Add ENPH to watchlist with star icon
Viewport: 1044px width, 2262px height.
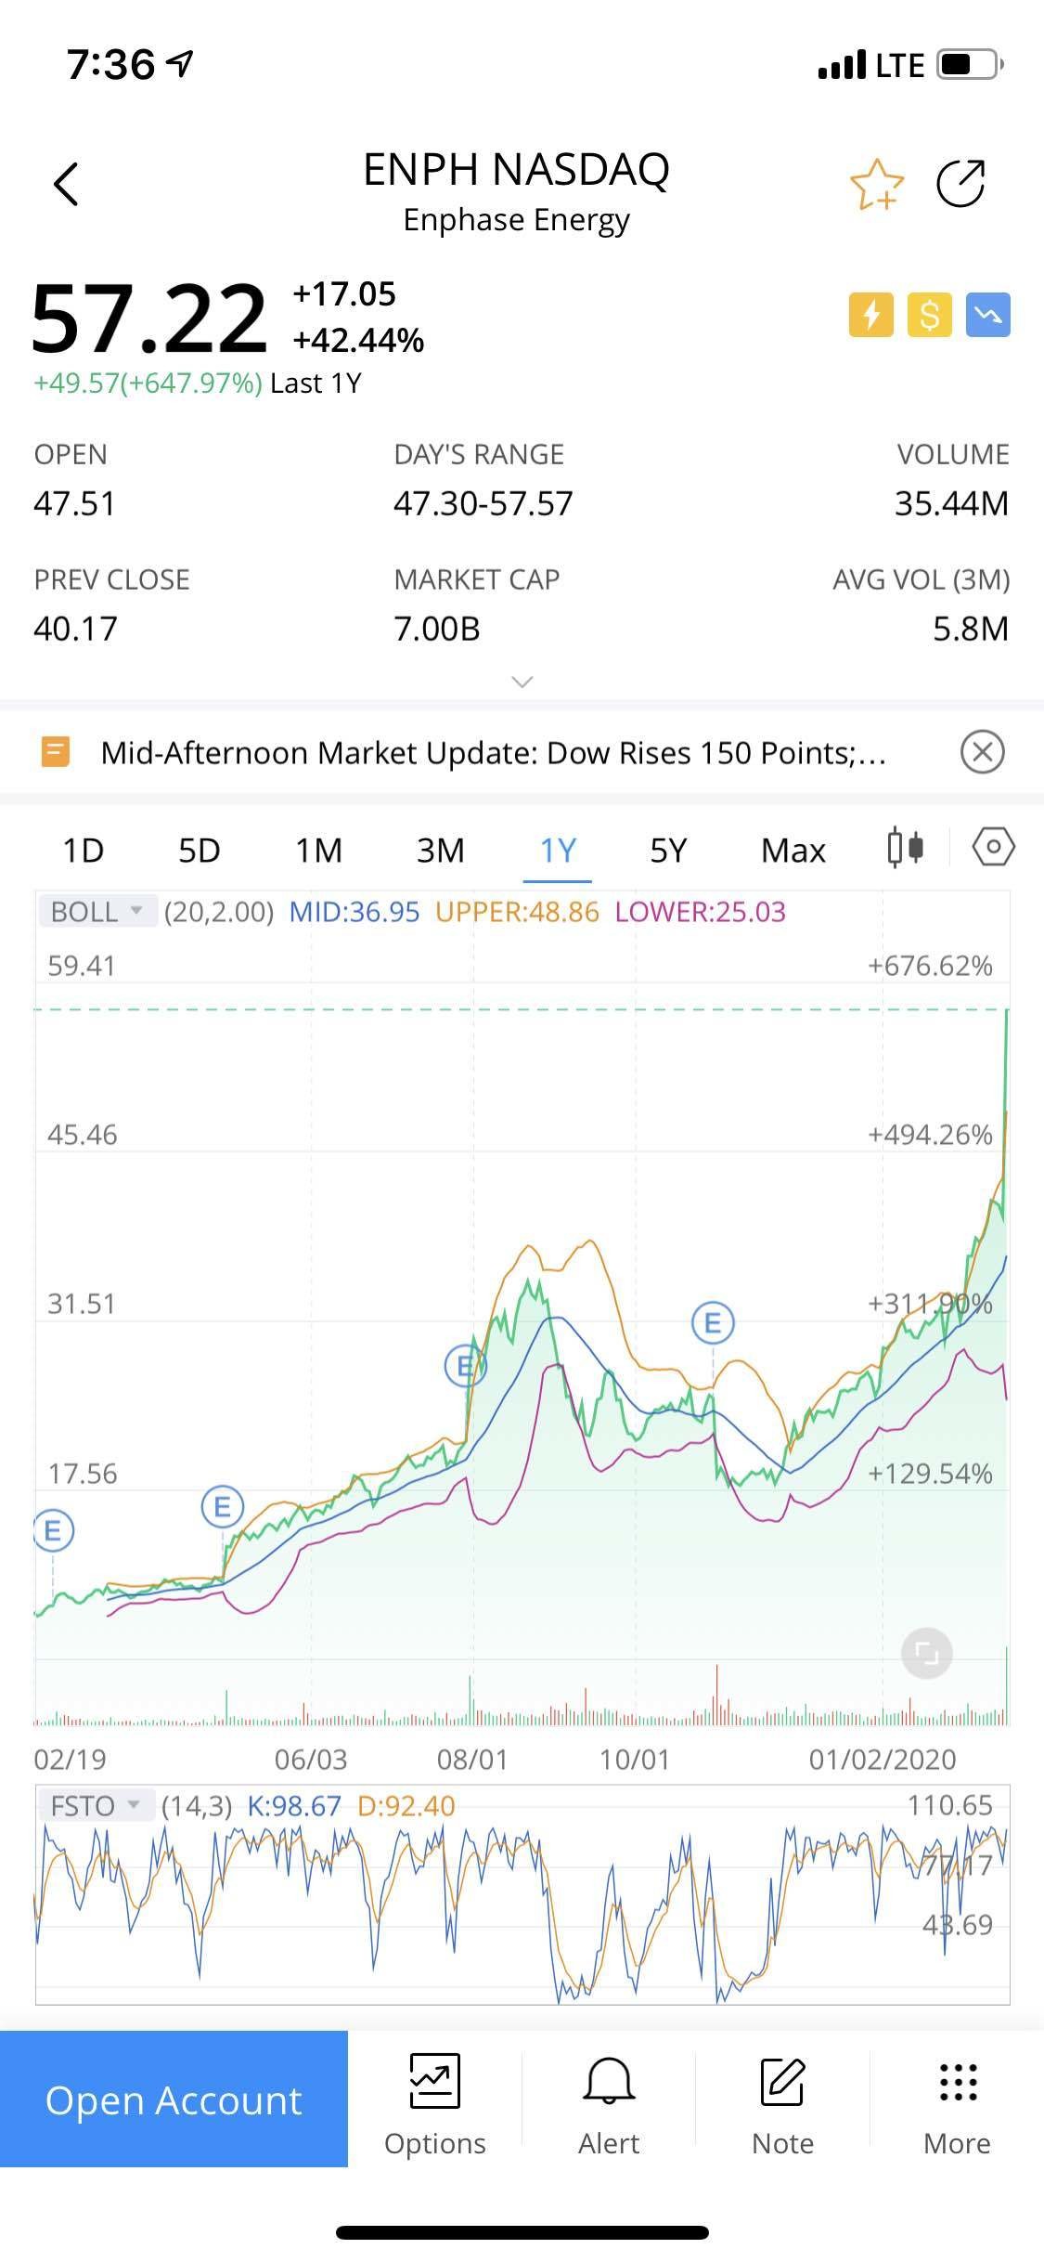875,184
